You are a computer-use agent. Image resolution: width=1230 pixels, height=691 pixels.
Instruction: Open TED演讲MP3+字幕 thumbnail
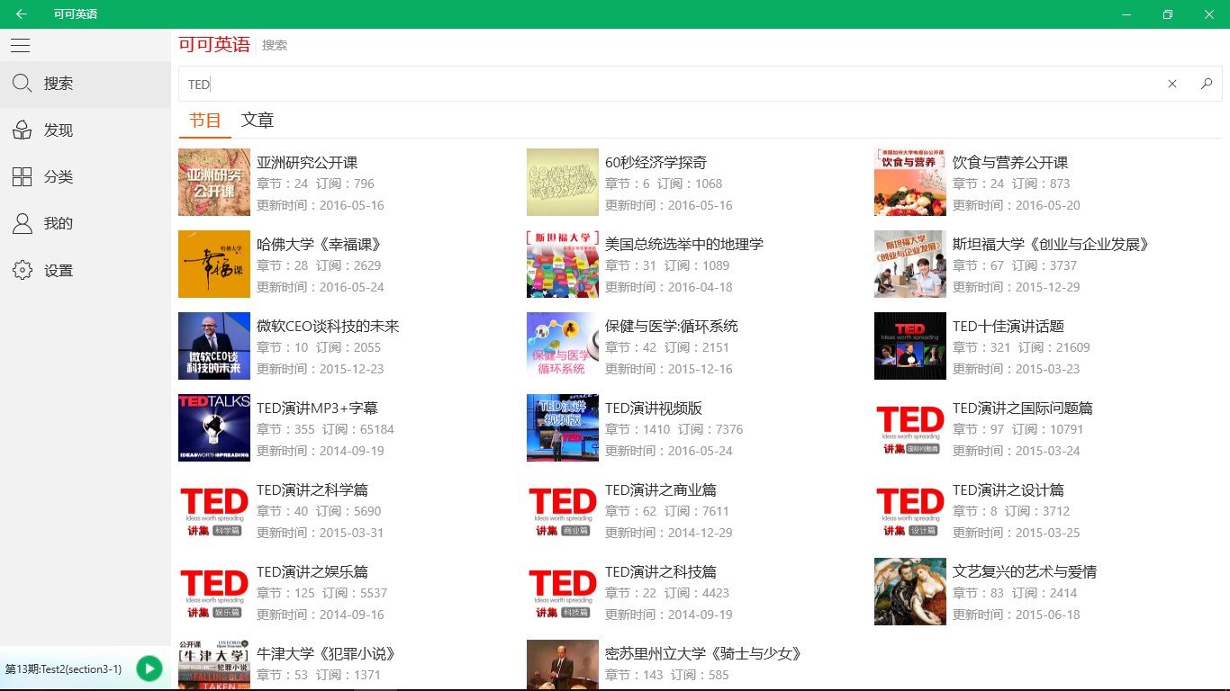tap(214, 428)
